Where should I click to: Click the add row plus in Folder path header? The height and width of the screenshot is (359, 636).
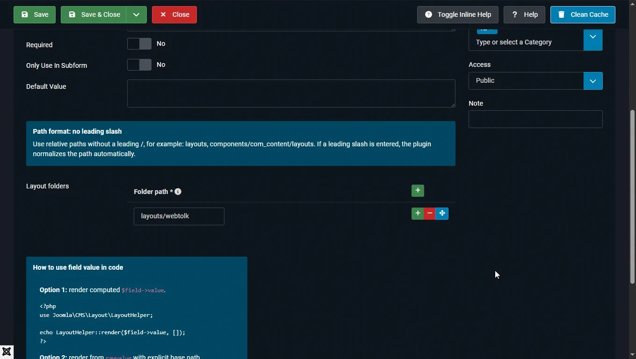coord(418,191)
